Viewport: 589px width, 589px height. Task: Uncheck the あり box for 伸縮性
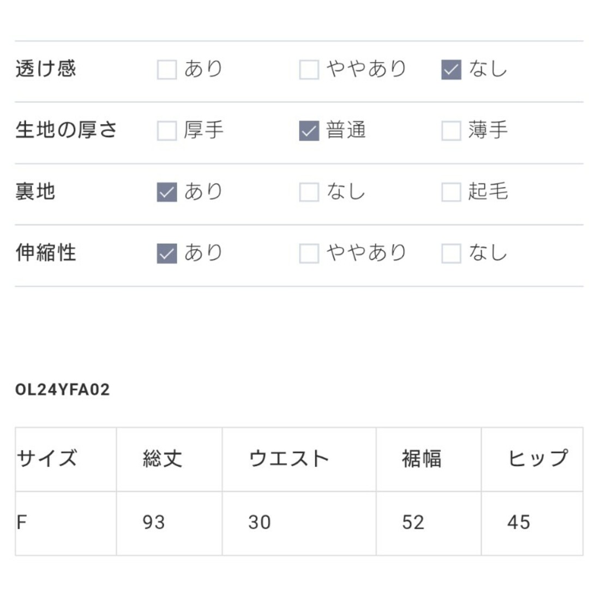tap(167, 253)
